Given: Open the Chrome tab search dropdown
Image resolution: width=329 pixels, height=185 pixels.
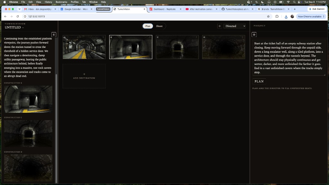Looking at the screenshot, I should coord(19,9).
